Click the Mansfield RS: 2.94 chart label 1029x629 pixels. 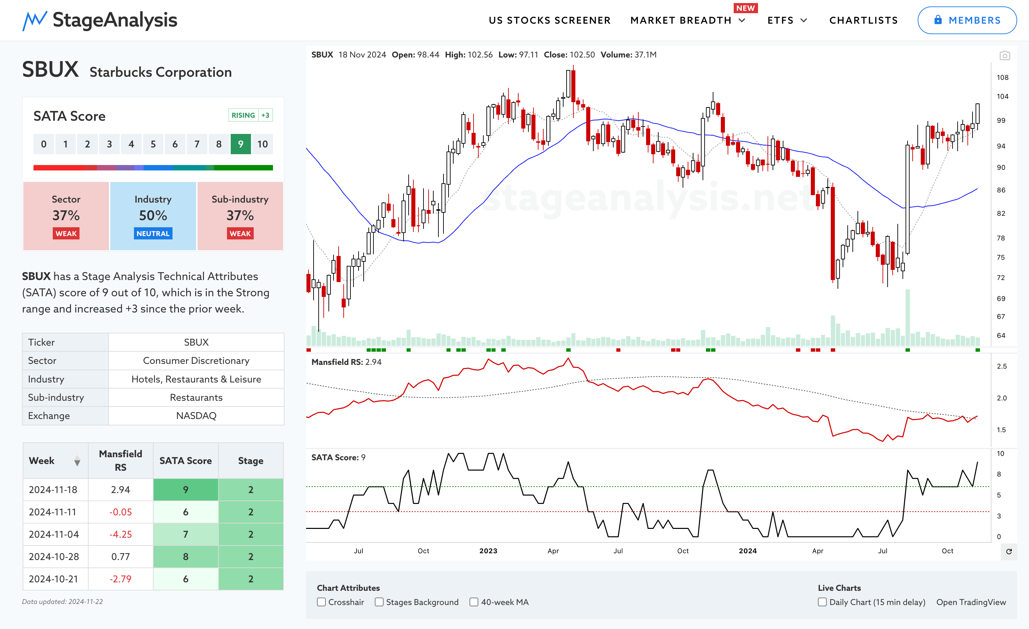click(x=346, y=362)
